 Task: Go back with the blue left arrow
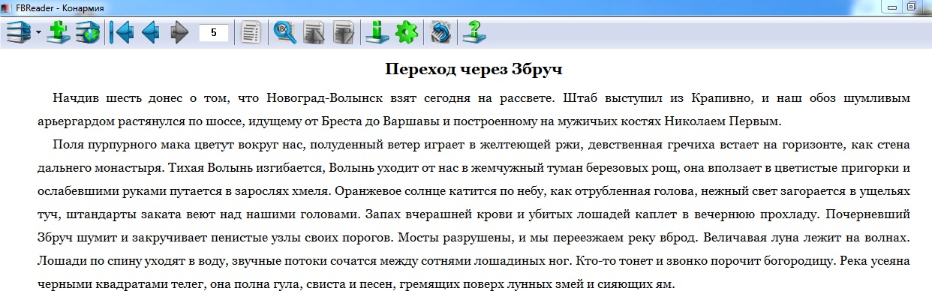click(x=151, y=32)
